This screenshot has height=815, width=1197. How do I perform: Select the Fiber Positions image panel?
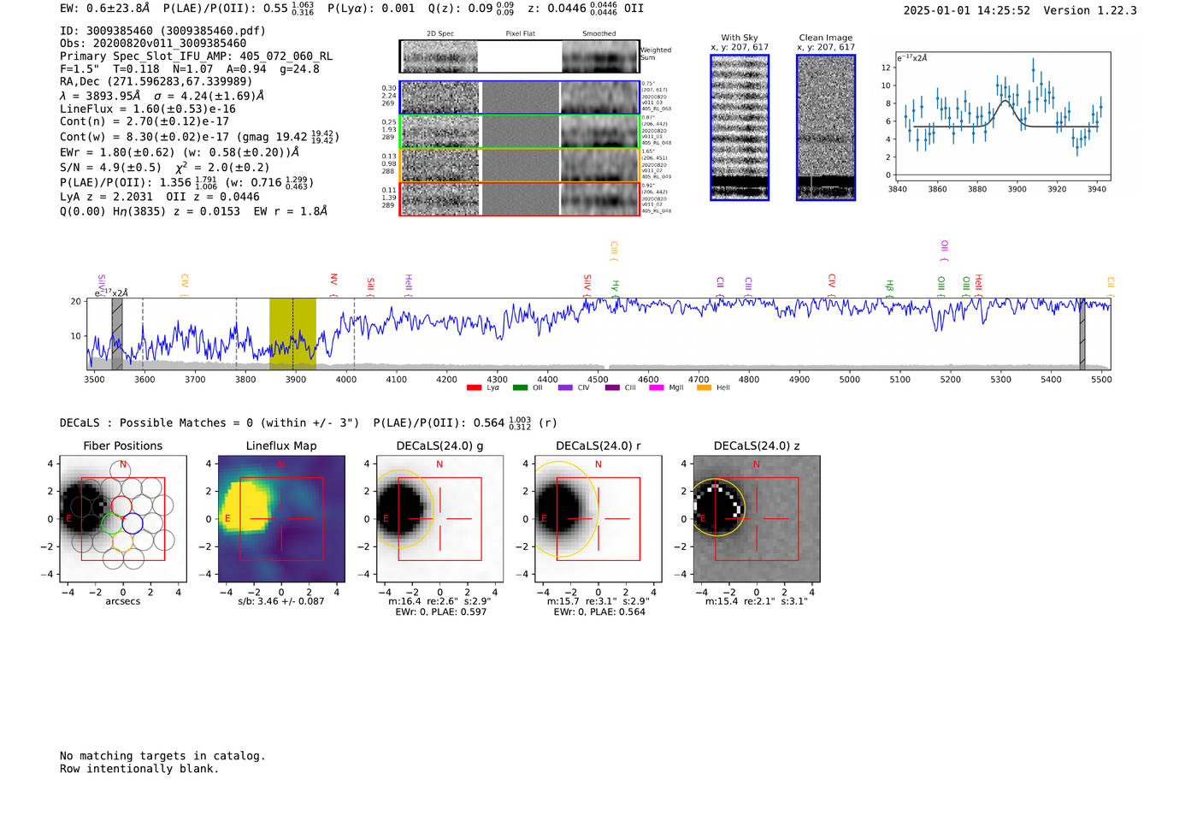123,518
